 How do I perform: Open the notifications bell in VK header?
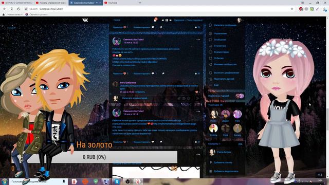tap(155, 20)
